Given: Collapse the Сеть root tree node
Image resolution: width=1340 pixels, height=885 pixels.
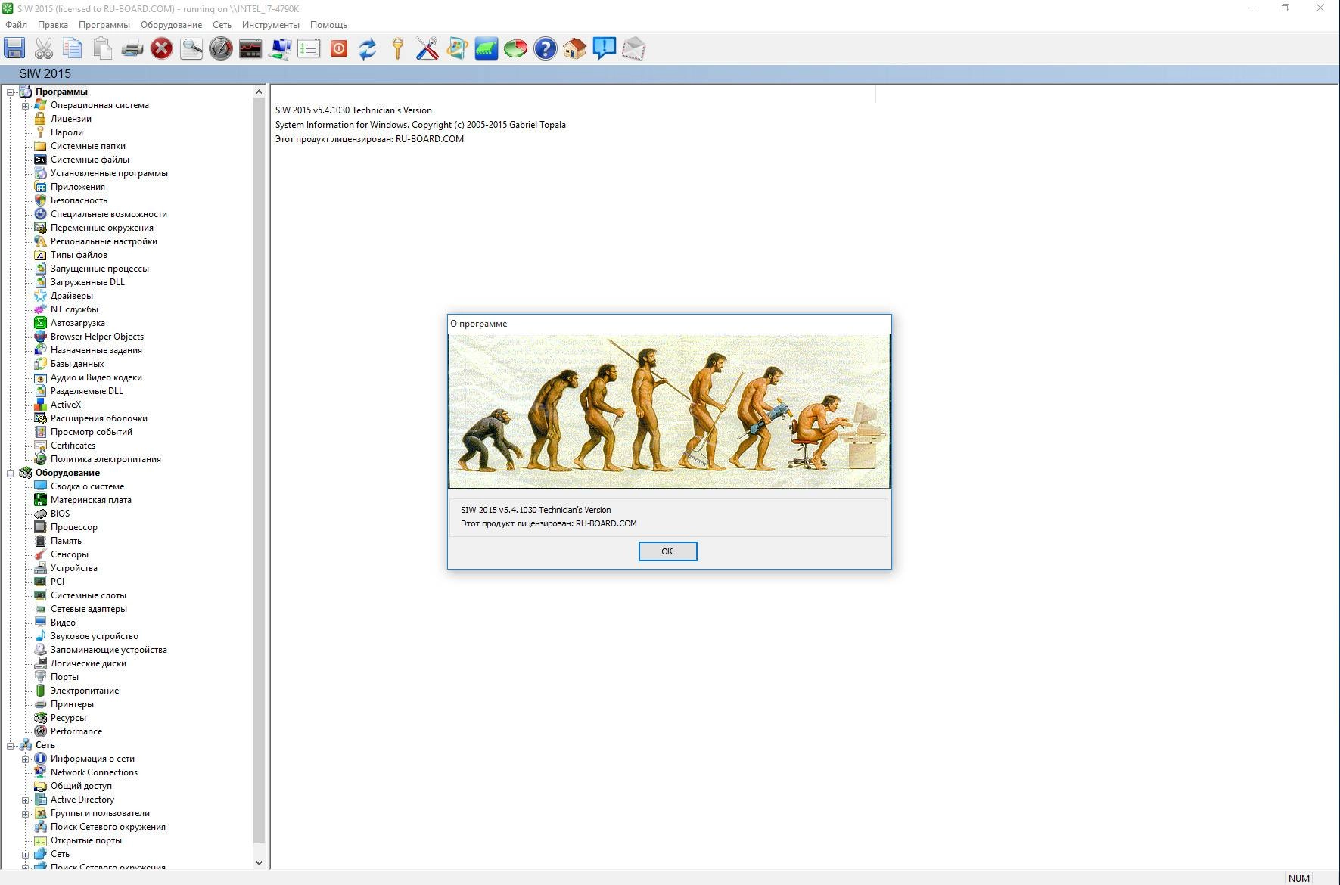Looking at the screenshot, I should (11, 746).
